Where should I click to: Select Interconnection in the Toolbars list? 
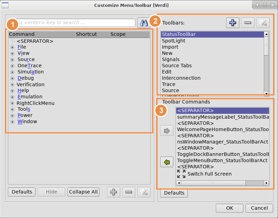pyautogui.click(x=181, y=78)
